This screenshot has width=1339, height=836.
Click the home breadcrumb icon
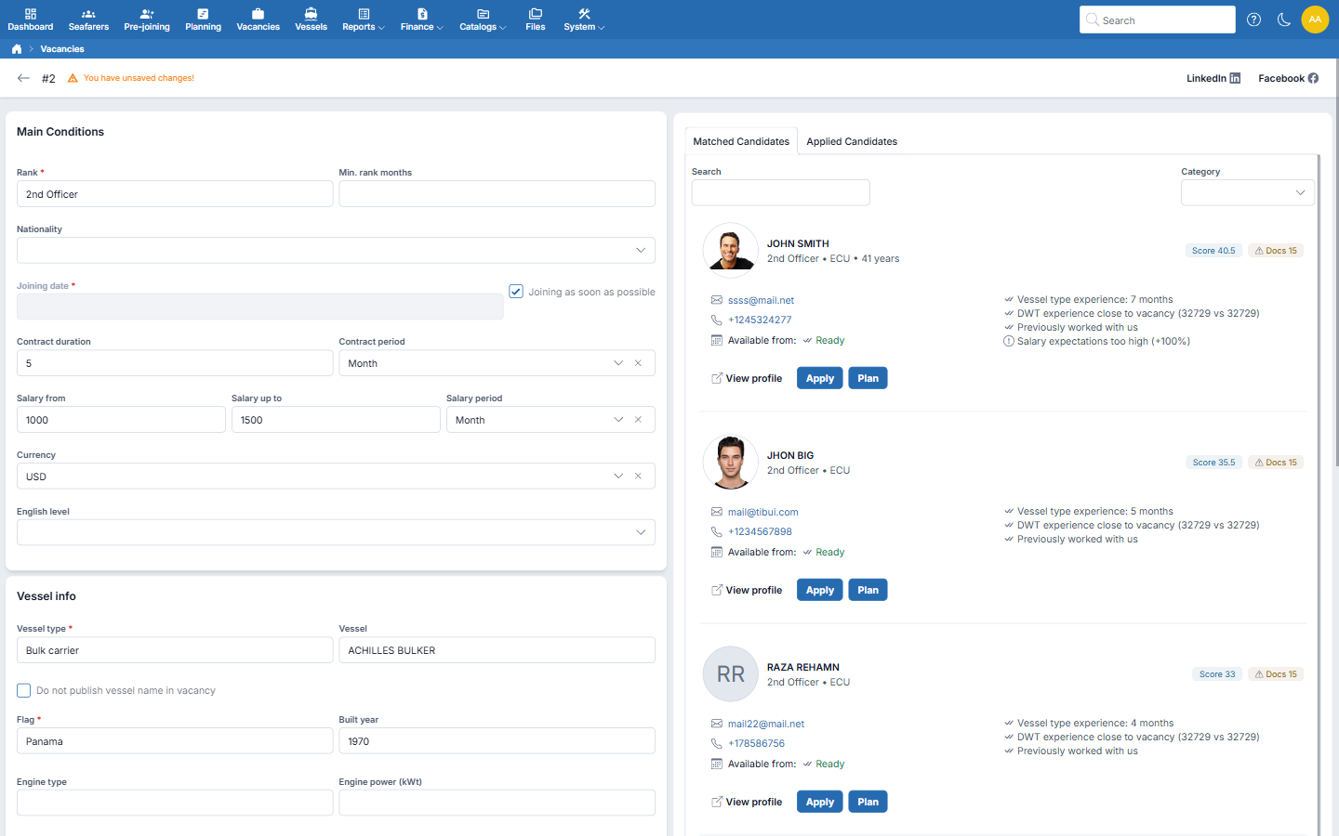click(17, 49)
